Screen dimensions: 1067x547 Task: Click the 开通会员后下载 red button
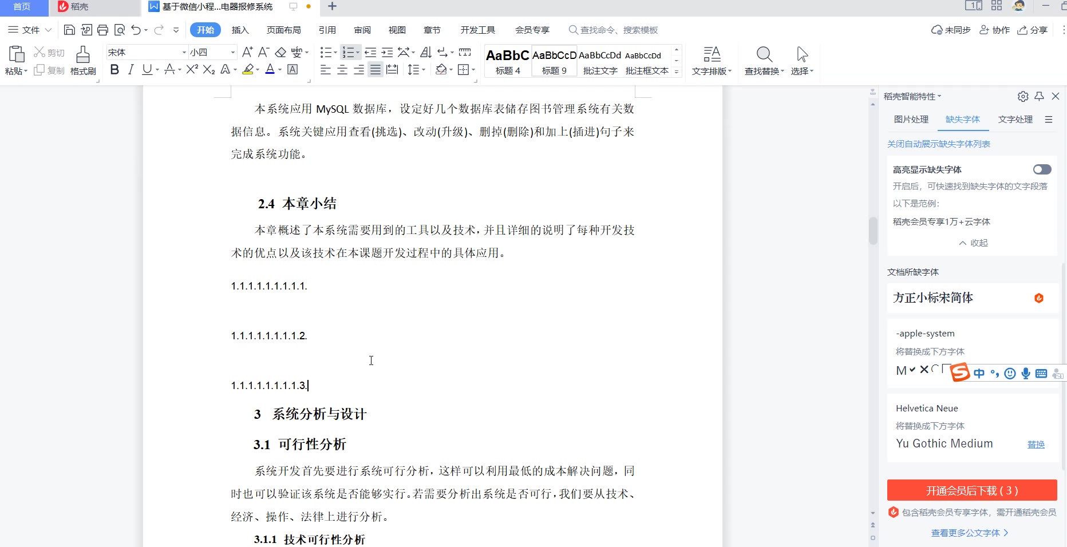tap(971, 490)
